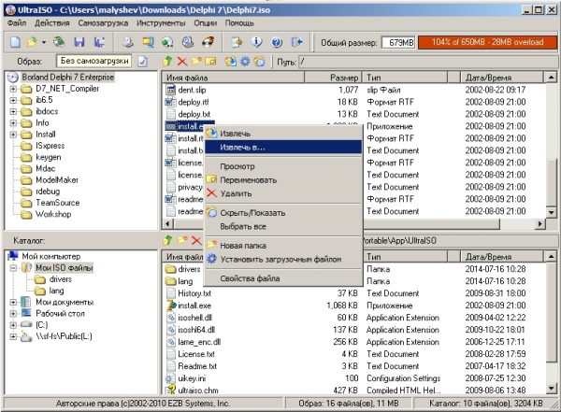The image size is (561, 412).
Task: Select the keygen folder in image tree
Action: pos(49,157)
